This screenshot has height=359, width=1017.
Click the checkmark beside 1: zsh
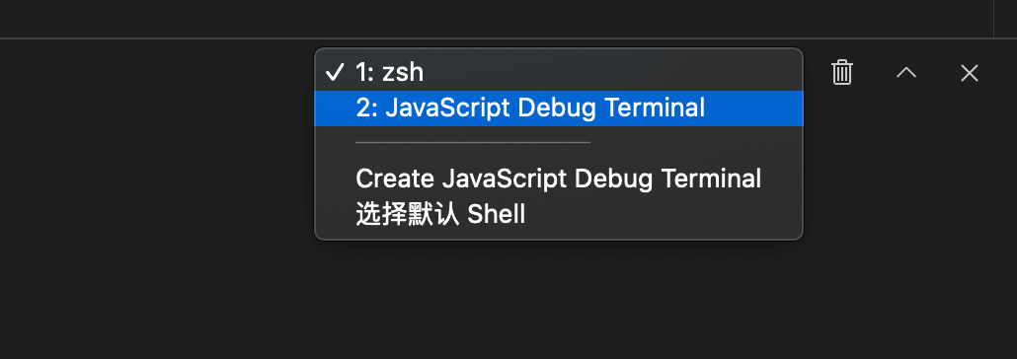334,72
